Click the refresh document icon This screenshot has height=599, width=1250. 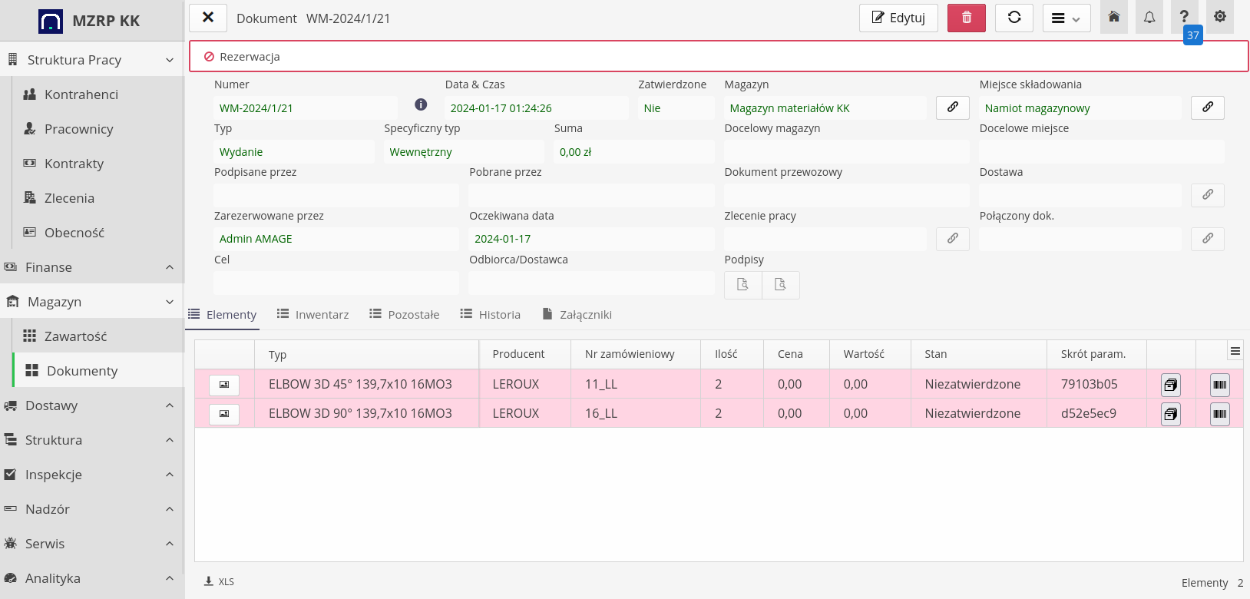pyautogui.click(x=1014, y=18)
